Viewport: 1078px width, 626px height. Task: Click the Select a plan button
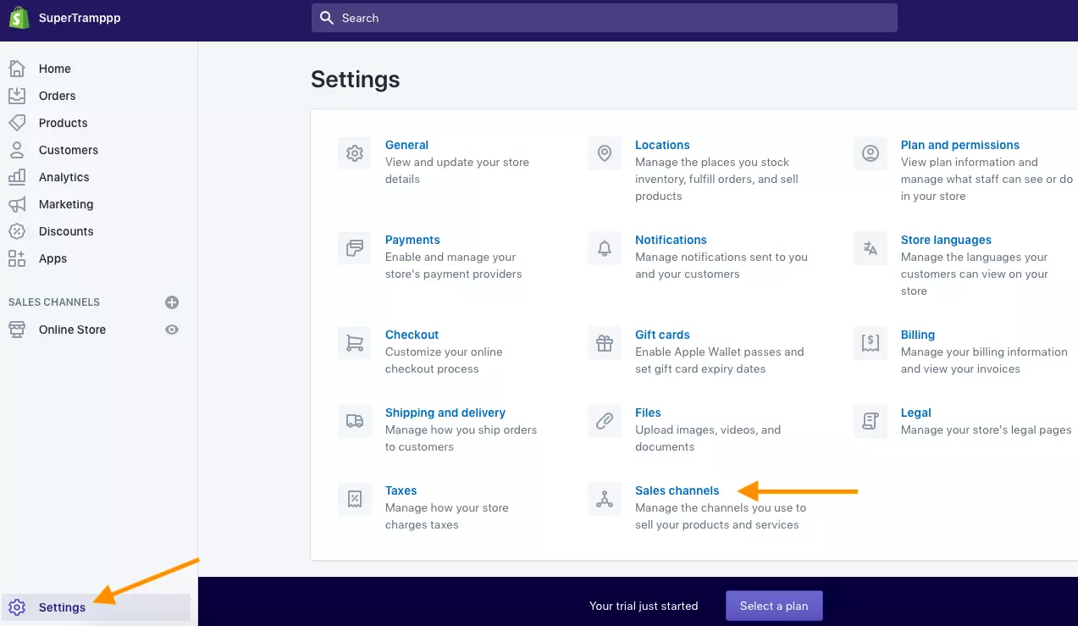(x=774, y=606)
